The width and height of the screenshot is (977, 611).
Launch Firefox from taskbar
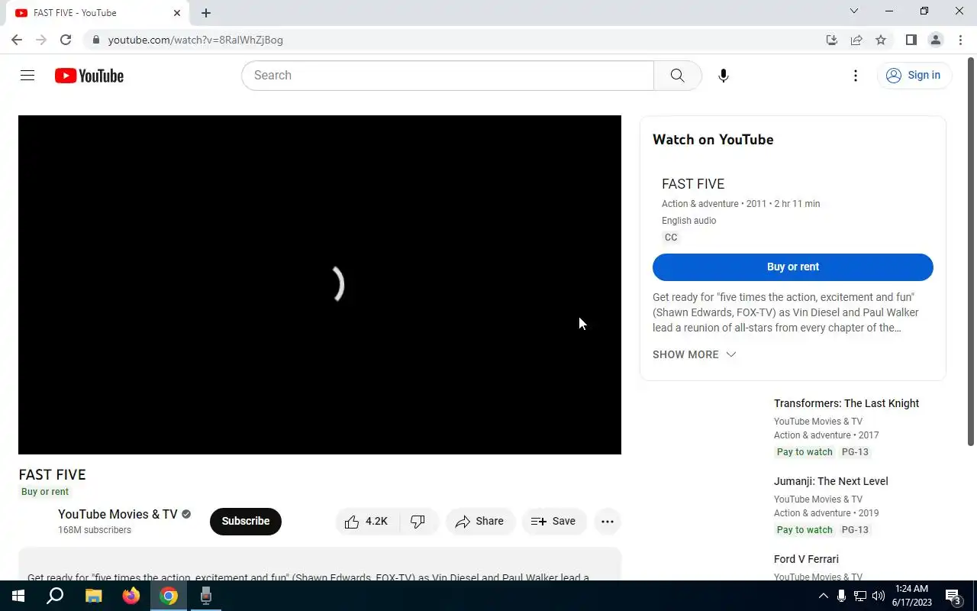[131, 596]
